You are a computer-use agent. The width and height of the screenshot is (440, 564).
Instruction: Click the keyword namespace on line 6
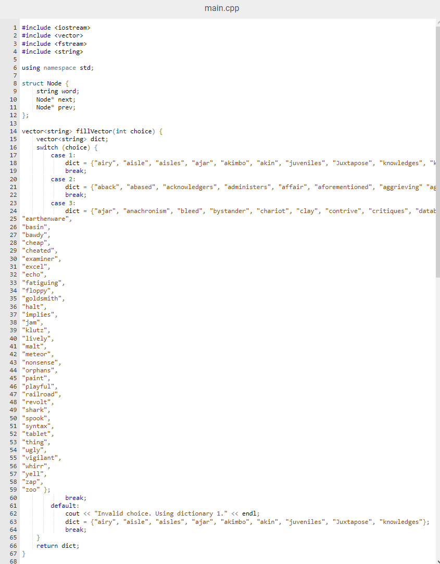[x=59, y=67]
